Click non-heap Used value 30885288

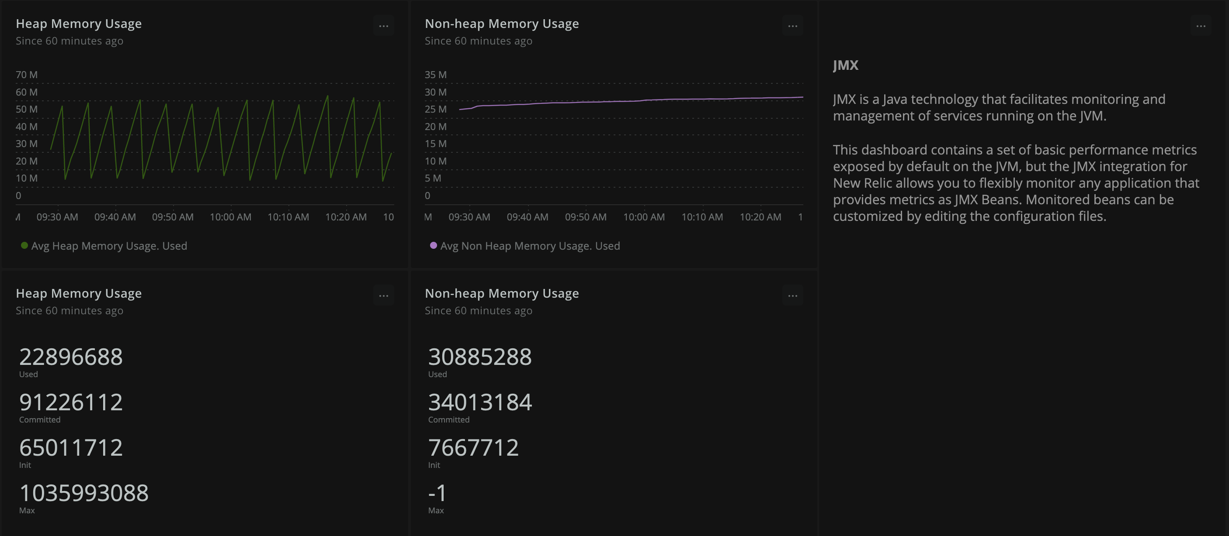(479, 357)
